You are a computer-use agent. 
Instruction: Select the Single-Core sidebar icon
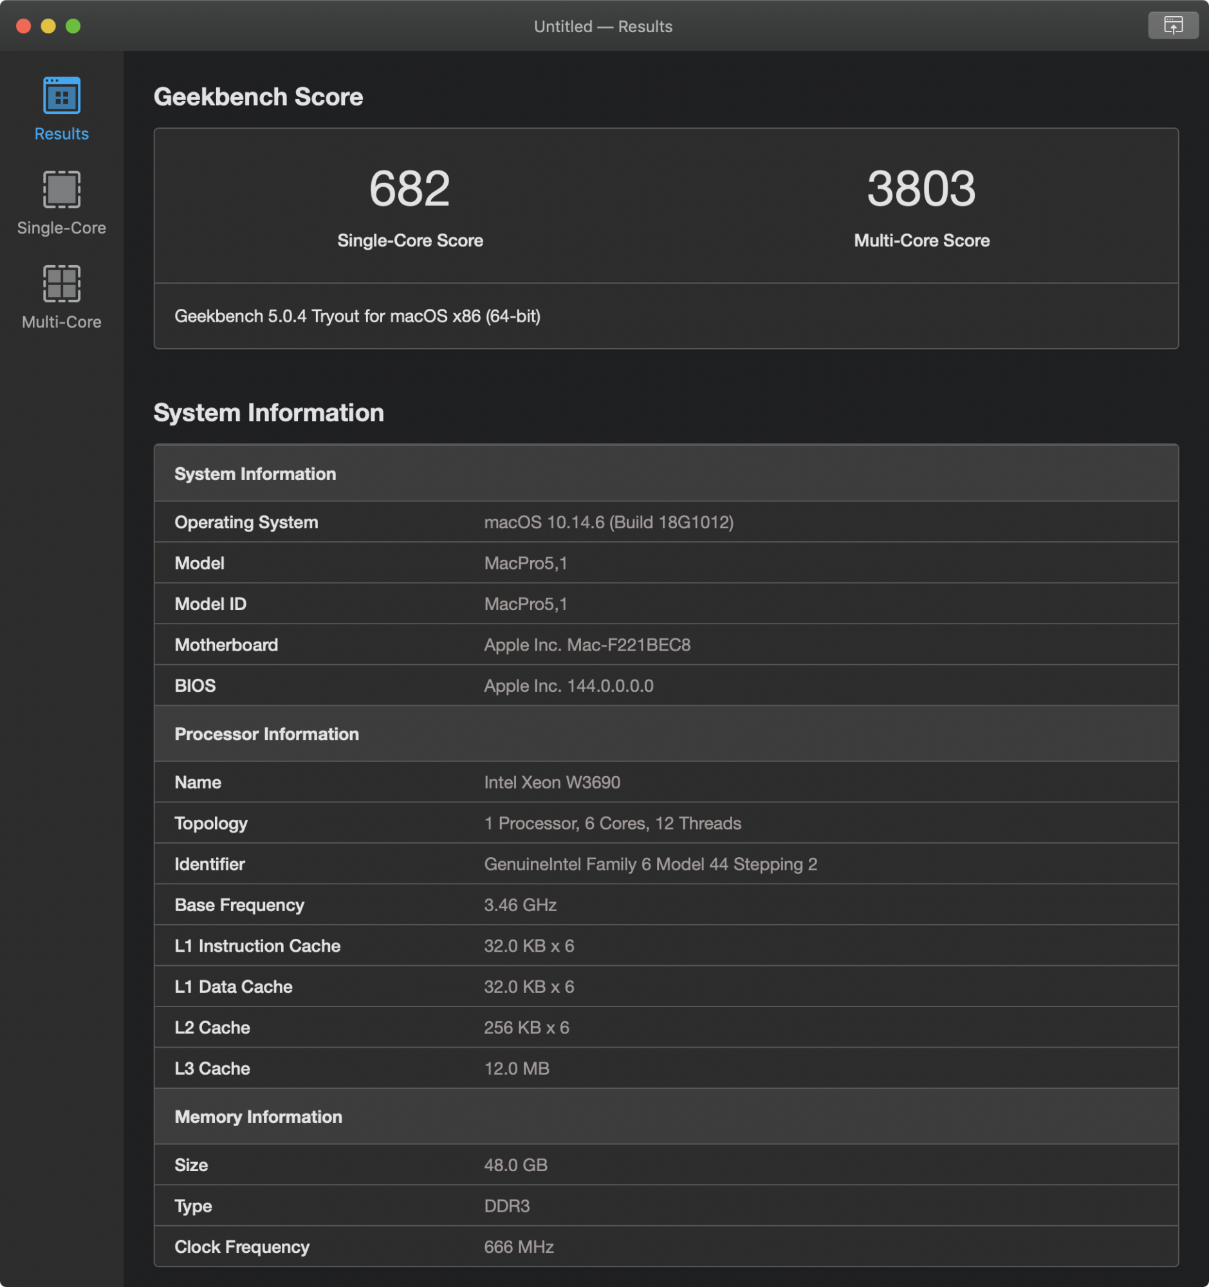pos(62,189)
